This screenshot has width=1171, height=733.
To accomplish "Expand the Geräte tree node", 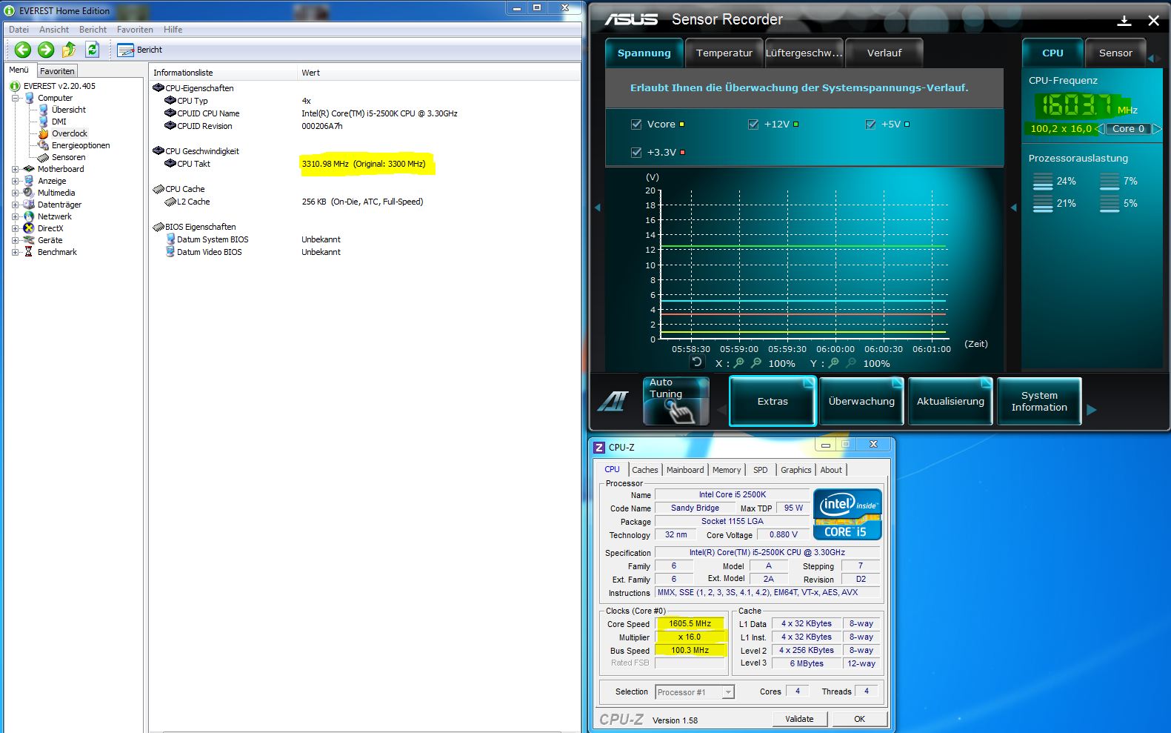I will [16, 240].
